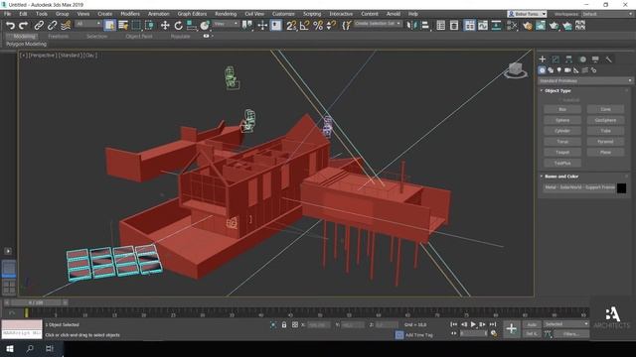The image size is (636, 357).
Task: Open the Selected key filter dropdown
Action: point(566,324)
